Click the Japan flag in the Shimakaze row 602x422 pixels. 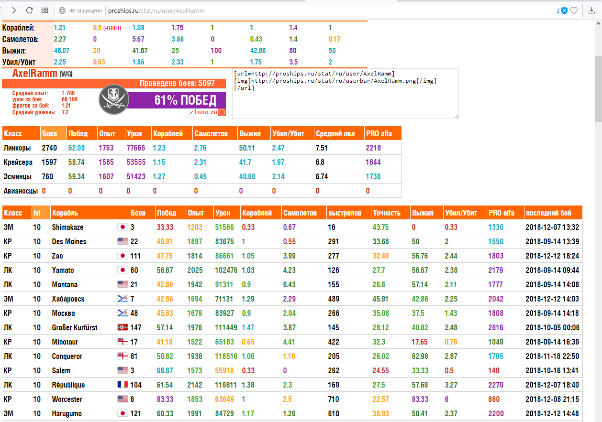tap(122, 227)
